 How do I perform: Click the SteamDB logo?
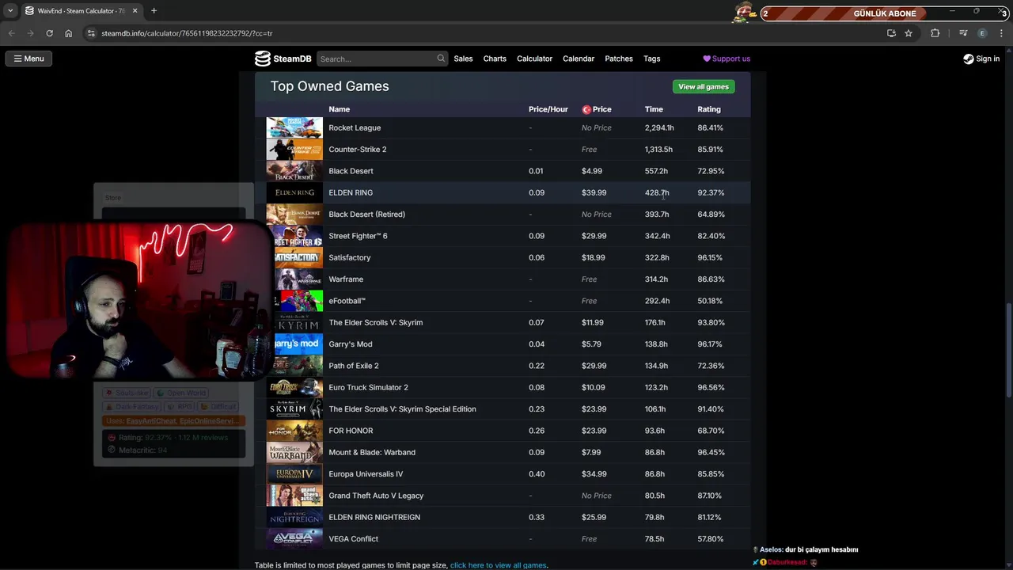coord(283,59)
